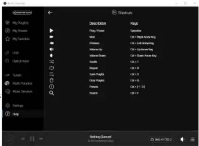Image resolution: width=199 pixels, height=146 pixels.
Task: Click the Shuffle icon in shortcuts list
Action: click(51, 62)
